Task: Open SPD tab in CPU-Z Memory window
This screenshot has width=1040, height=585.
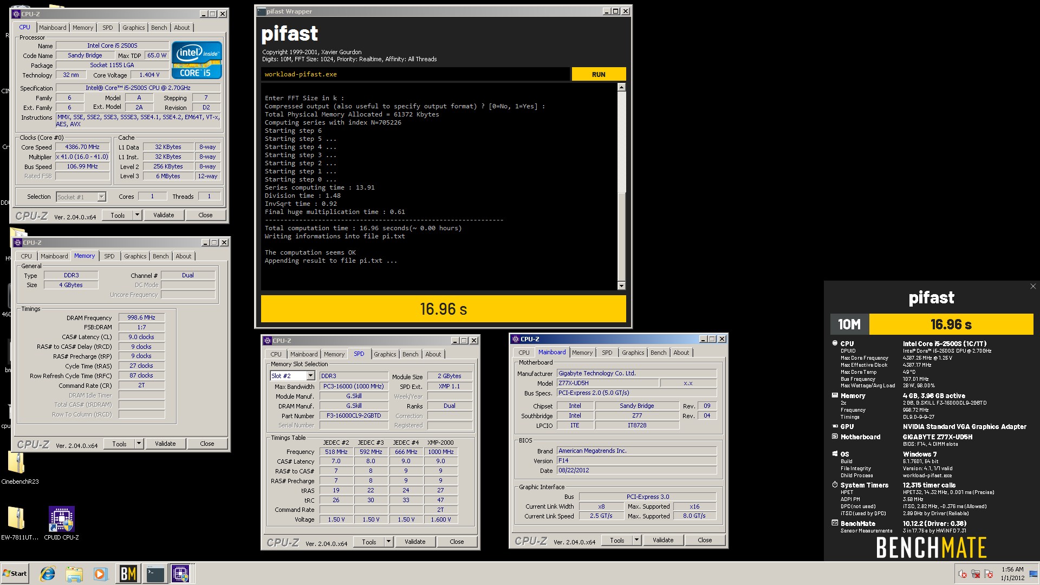Action: click(x=109, y=256)
